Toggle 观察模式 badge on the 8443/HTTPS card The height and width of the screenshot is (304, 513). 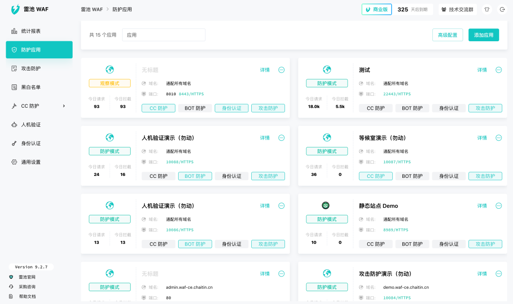click(110, 83)
